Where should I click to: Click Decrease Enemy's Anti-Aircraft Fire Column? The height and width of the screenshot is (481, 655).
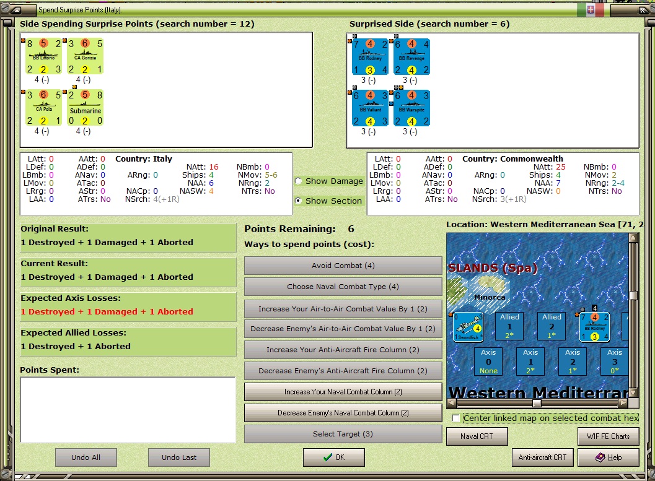click(343, 370)
